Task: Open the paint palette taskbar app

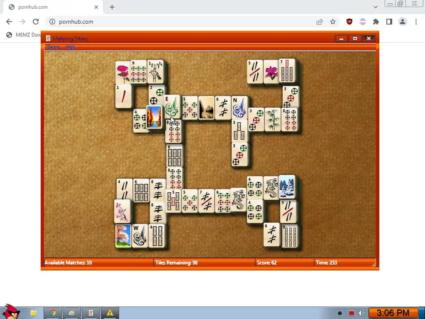Action: 71,313
